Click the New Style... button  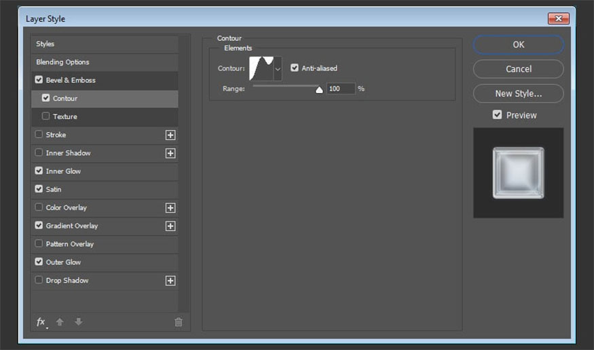coord(518,94)
